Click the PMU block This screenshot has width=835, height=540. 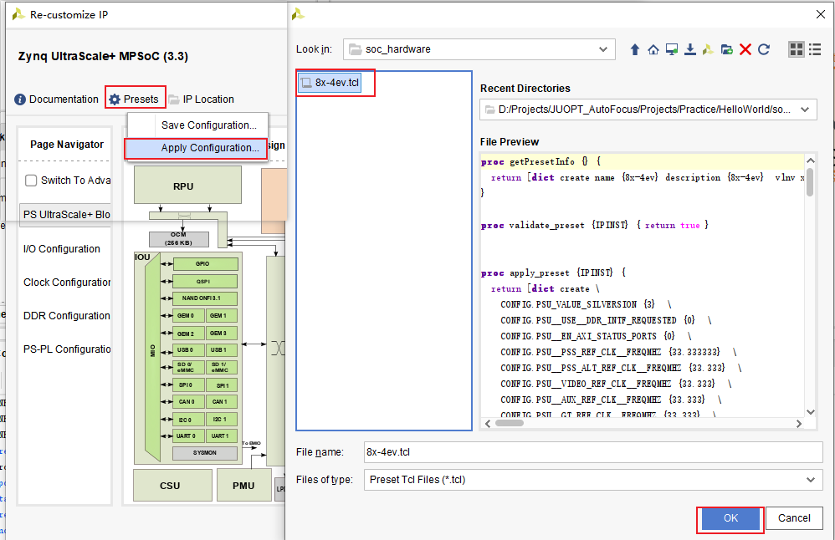pos(244,485)
